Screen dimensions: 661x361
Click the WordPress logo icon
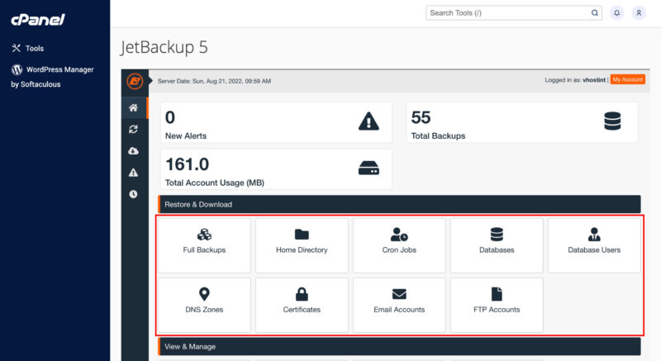click(x=17, y=69)
